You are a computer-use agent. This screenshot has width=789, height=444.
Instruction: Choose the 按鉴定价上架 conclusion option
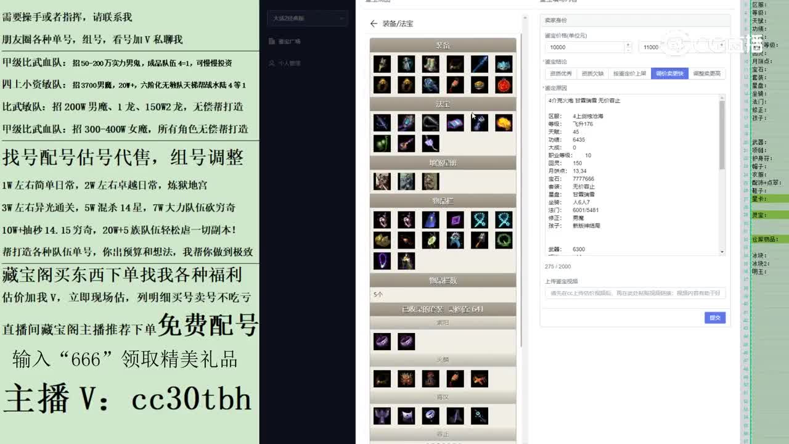pyautogui.click(x=629, y=73)
